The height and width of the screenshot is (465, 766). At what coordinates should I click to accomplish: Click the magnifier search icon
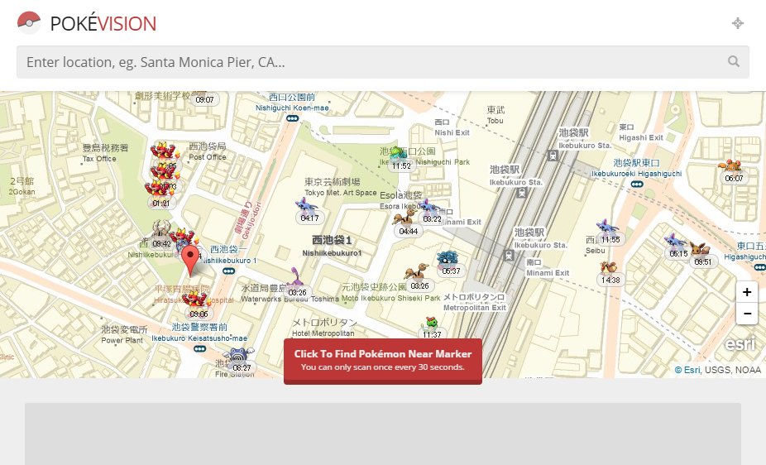733,61
